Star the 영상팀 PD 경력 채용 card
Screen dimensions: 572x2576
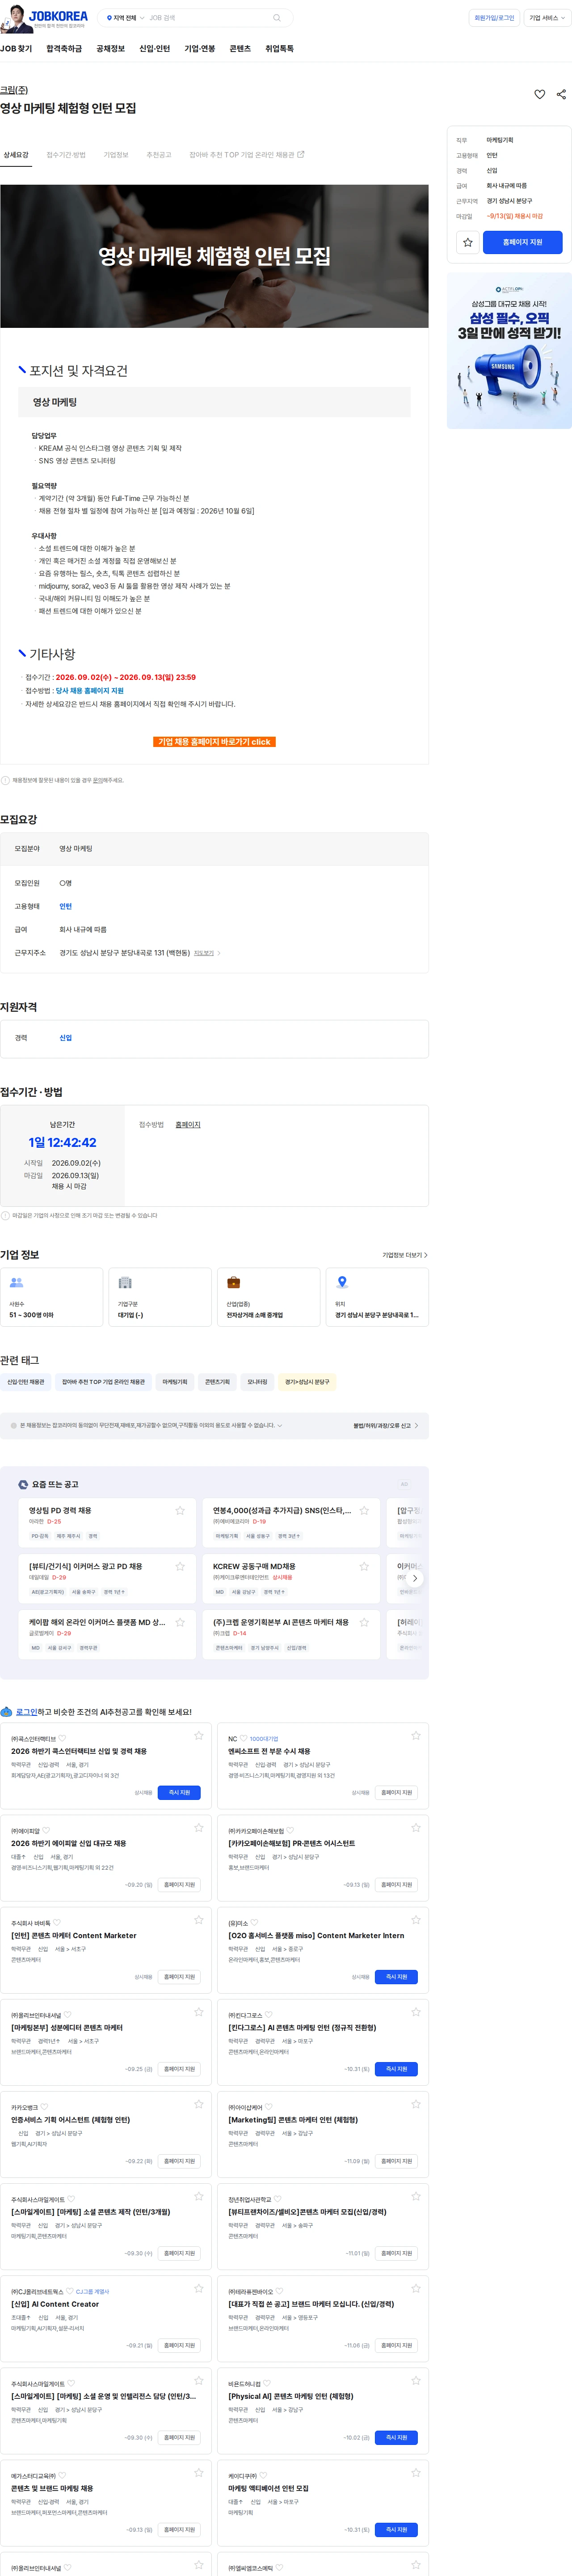(x=180, y=1510)
